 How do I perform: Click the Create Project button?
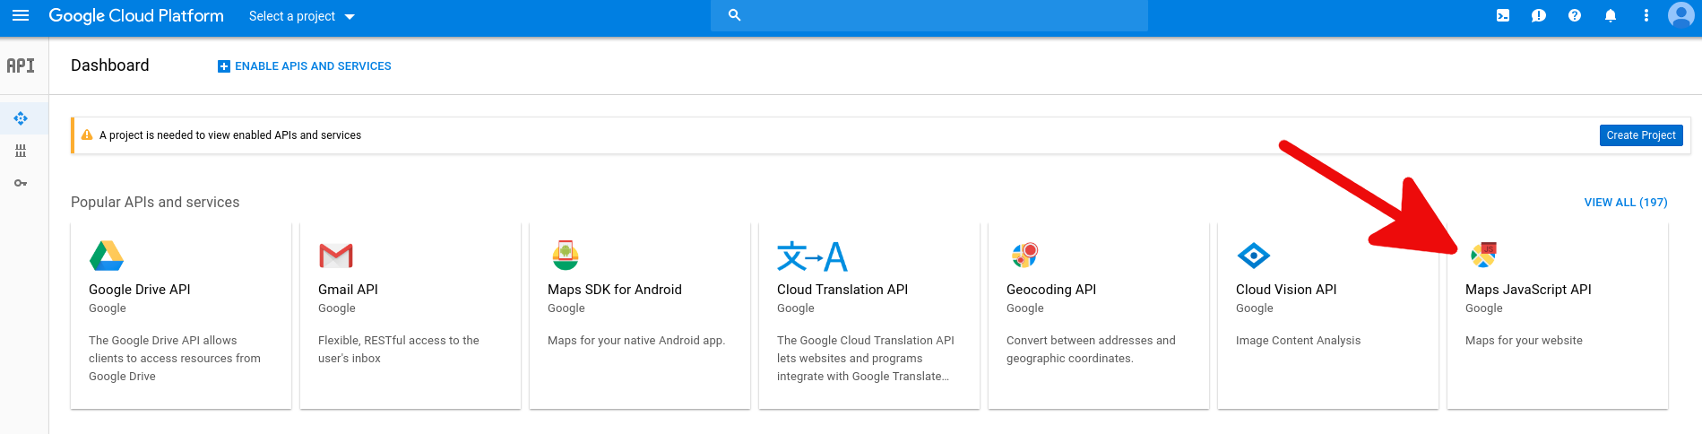point(1641,135)
